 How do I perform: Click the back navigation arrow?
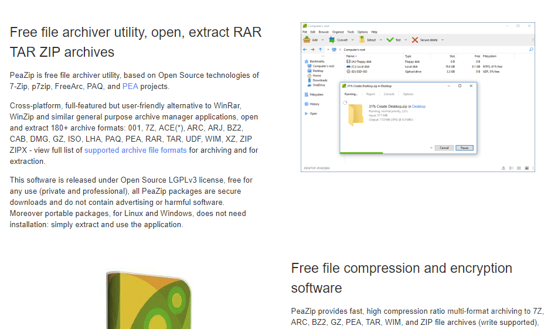pyautogui.click(x=305, y=50)
